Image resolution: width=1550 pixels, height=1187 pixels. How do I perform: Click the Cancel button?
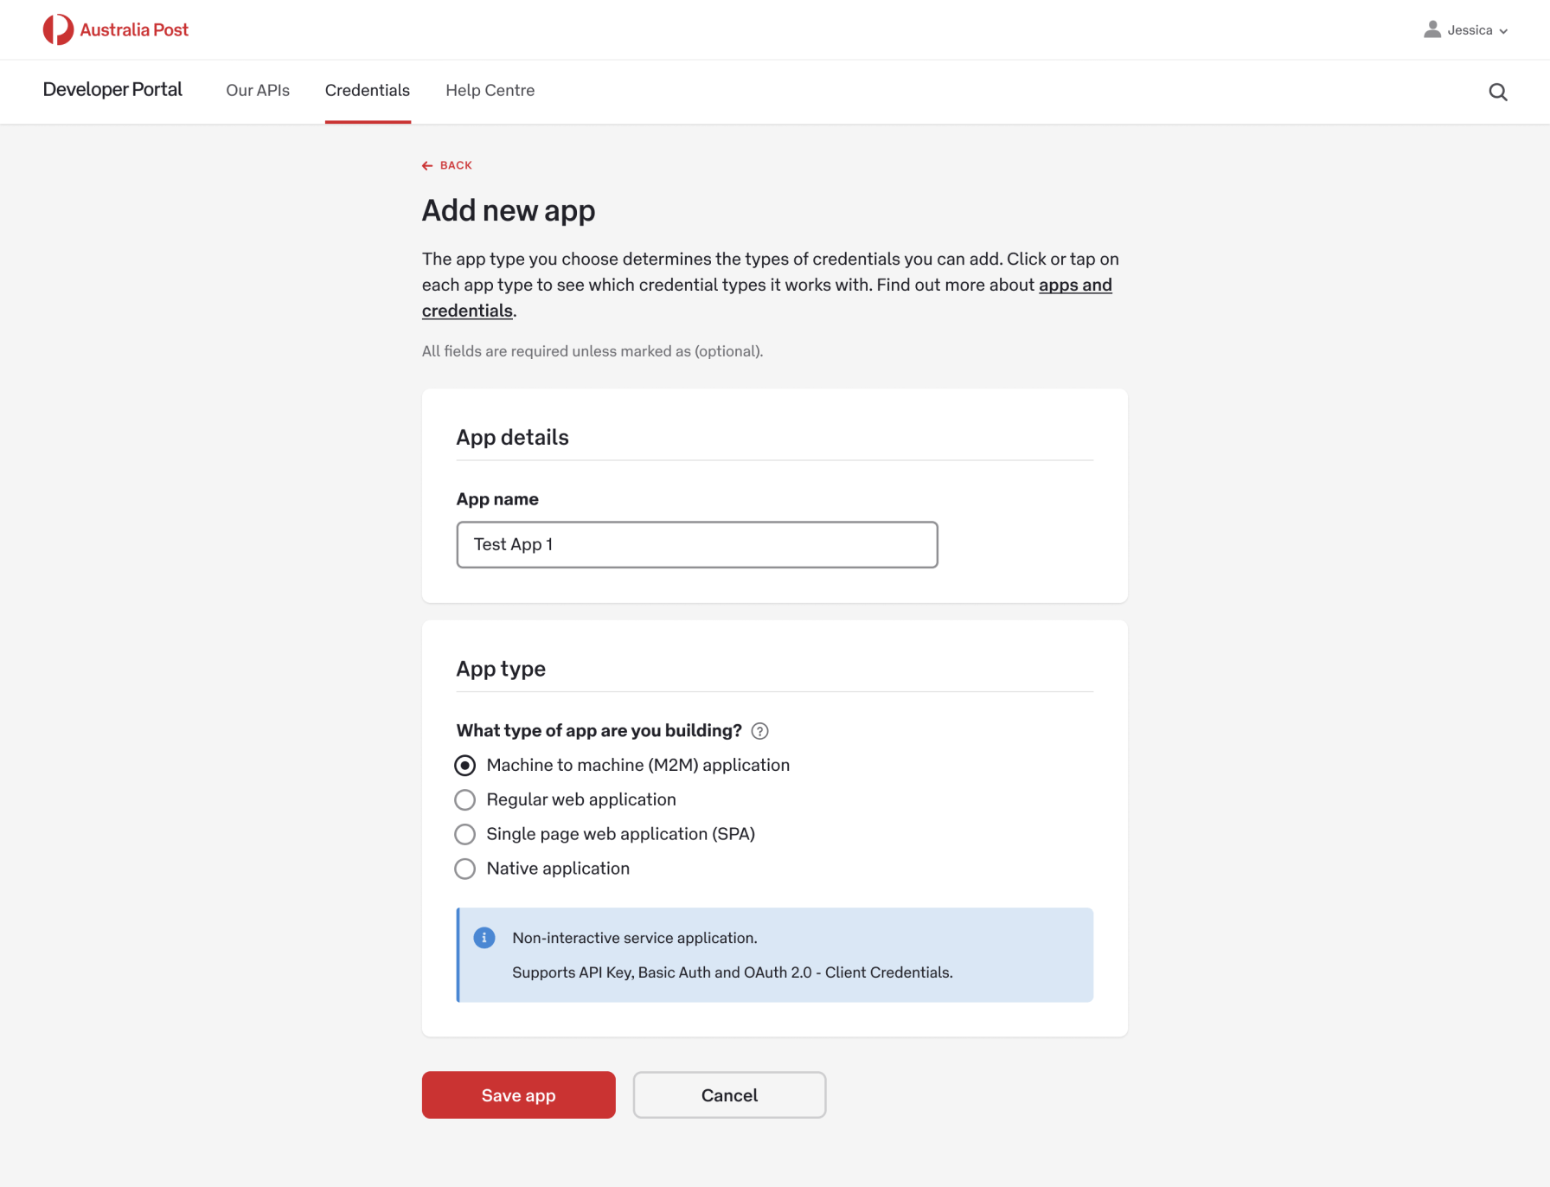pos(729,1095)
